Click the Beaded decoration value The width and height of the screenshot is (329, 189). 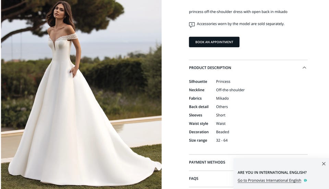(222, 132)
